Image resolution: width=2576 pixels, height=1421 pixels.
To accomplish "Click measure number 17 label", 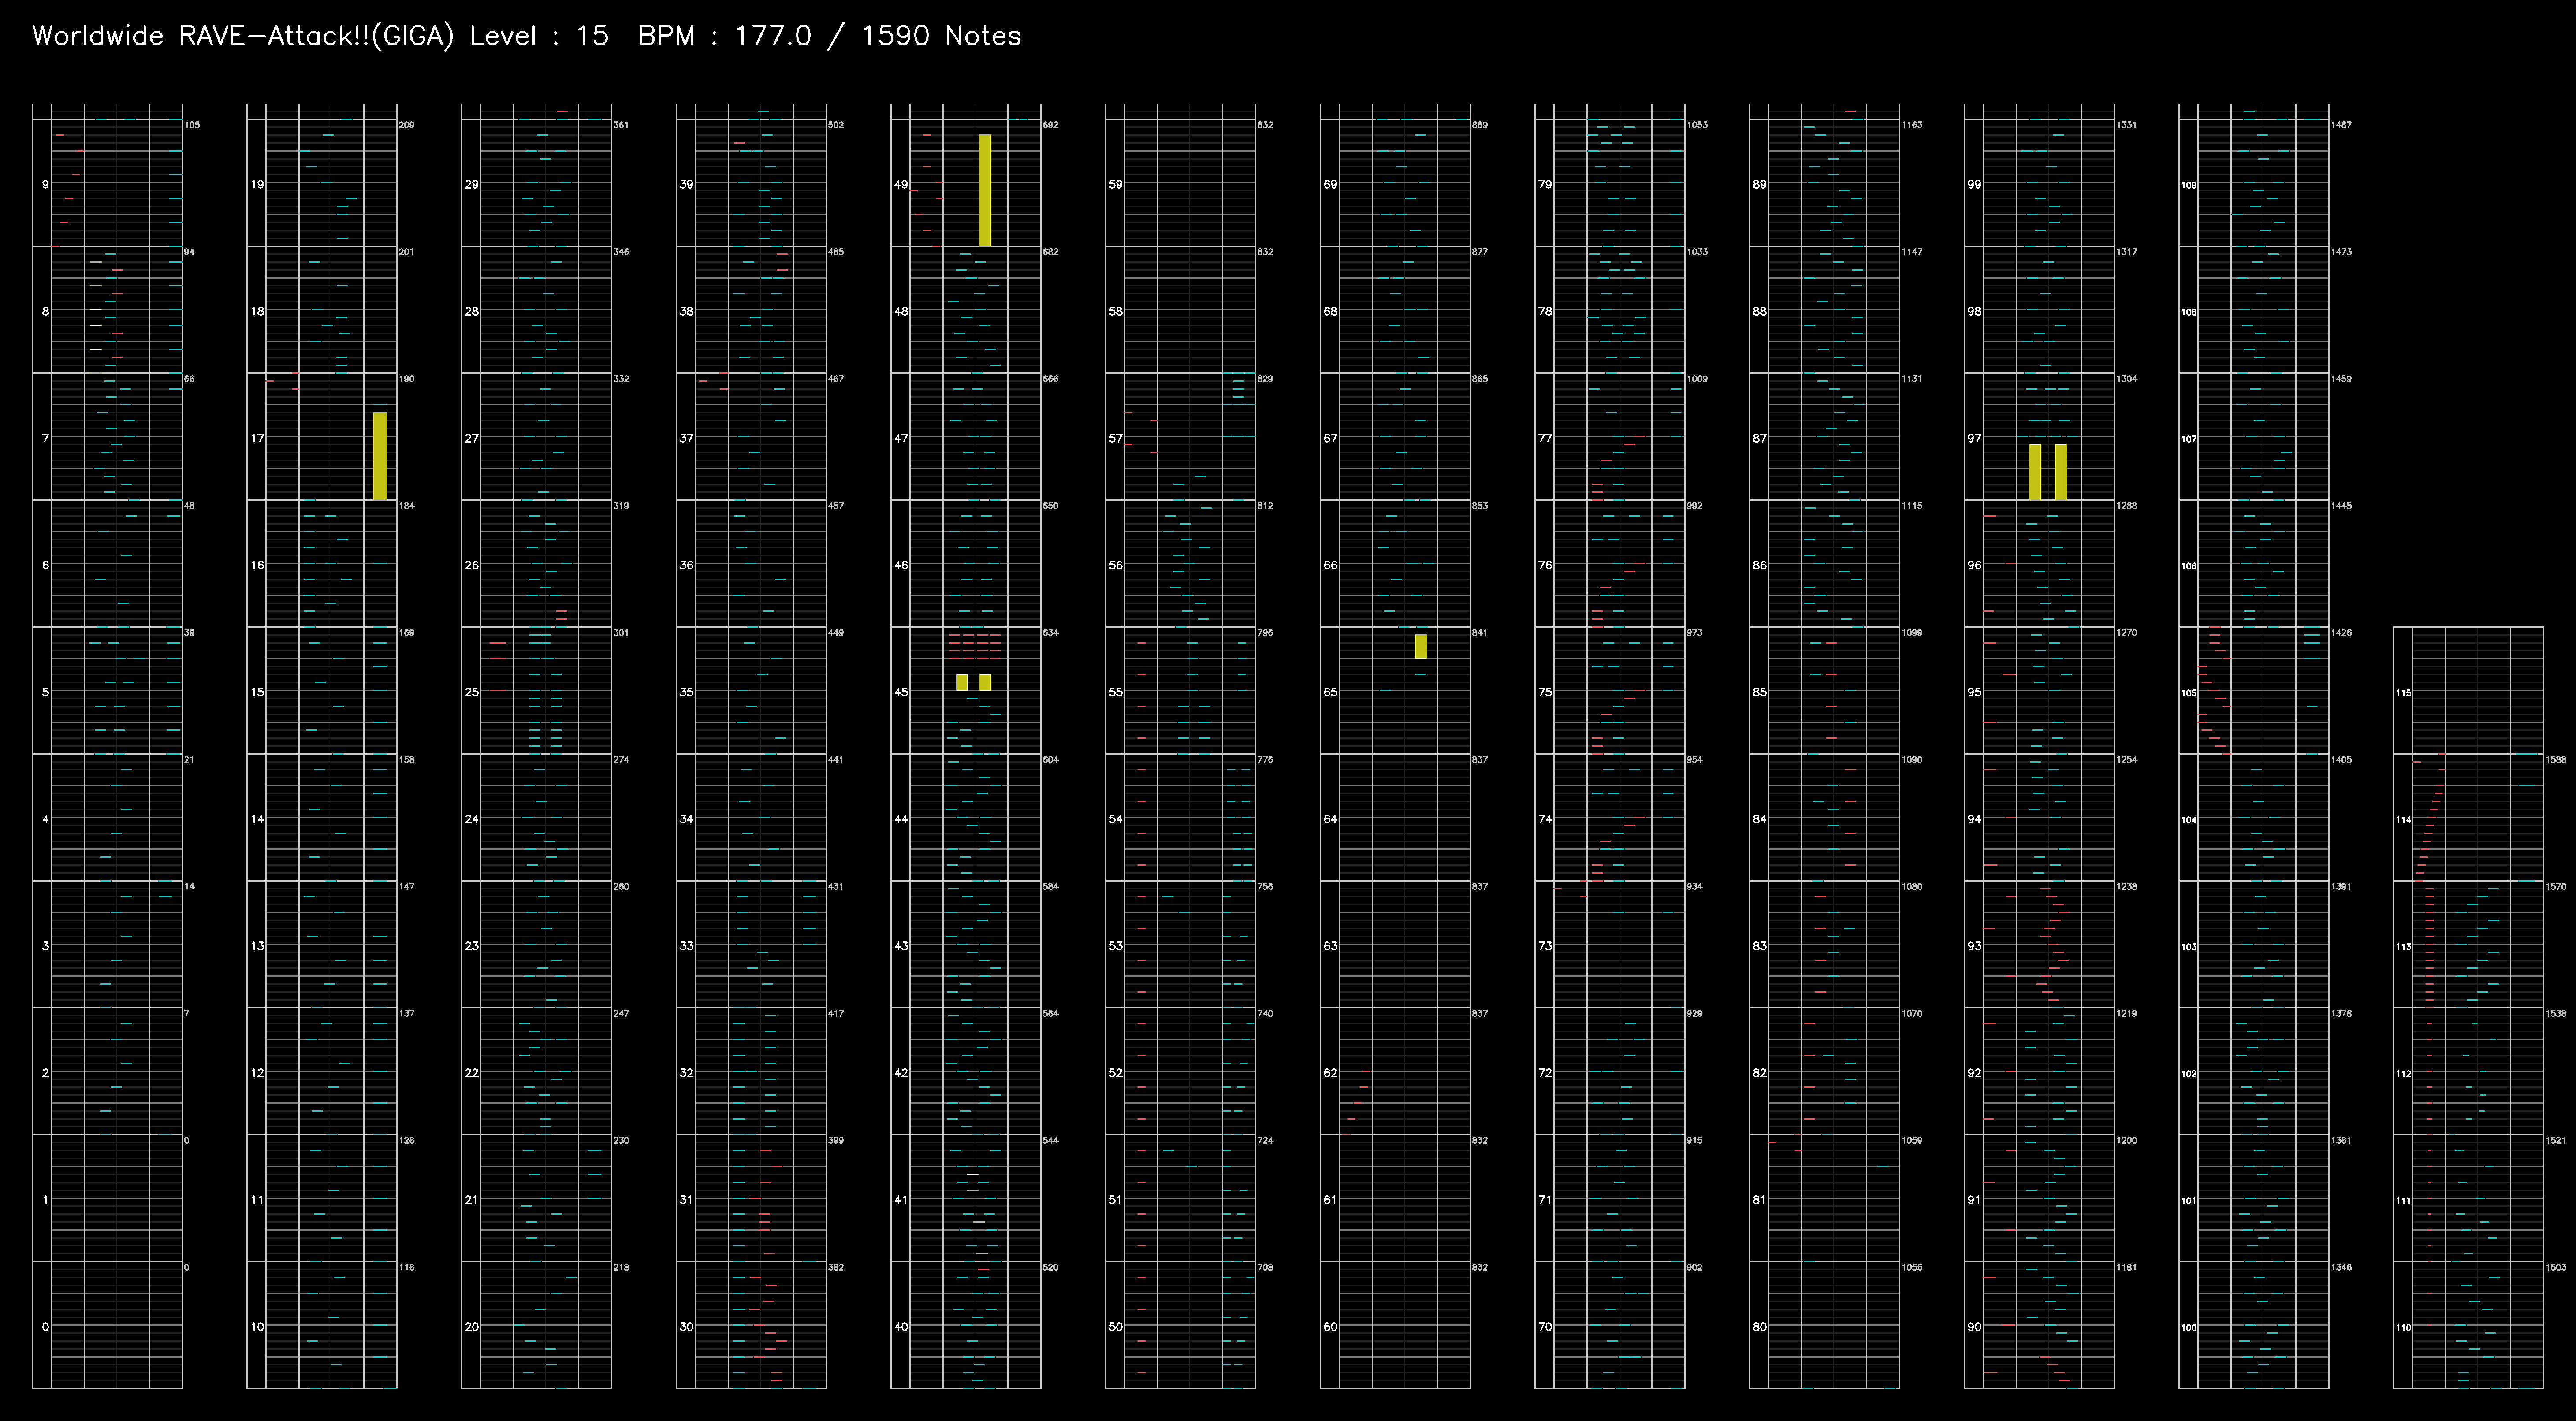I will click(257, 438).
